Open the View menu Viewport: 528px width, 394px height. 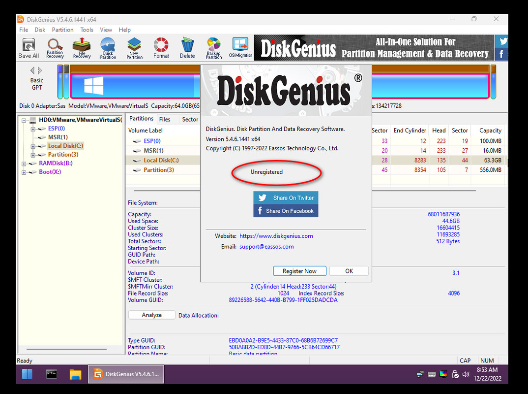106,30
